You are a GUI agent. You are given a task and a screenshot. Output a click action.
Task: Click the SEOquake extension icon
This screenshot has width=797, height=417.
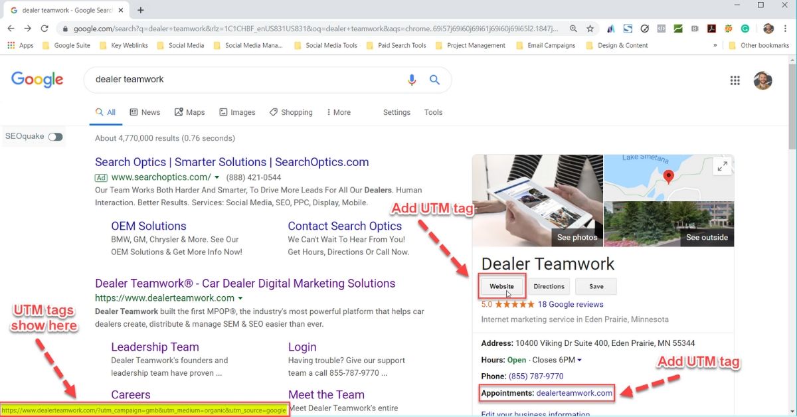click(x=728, y=29)
